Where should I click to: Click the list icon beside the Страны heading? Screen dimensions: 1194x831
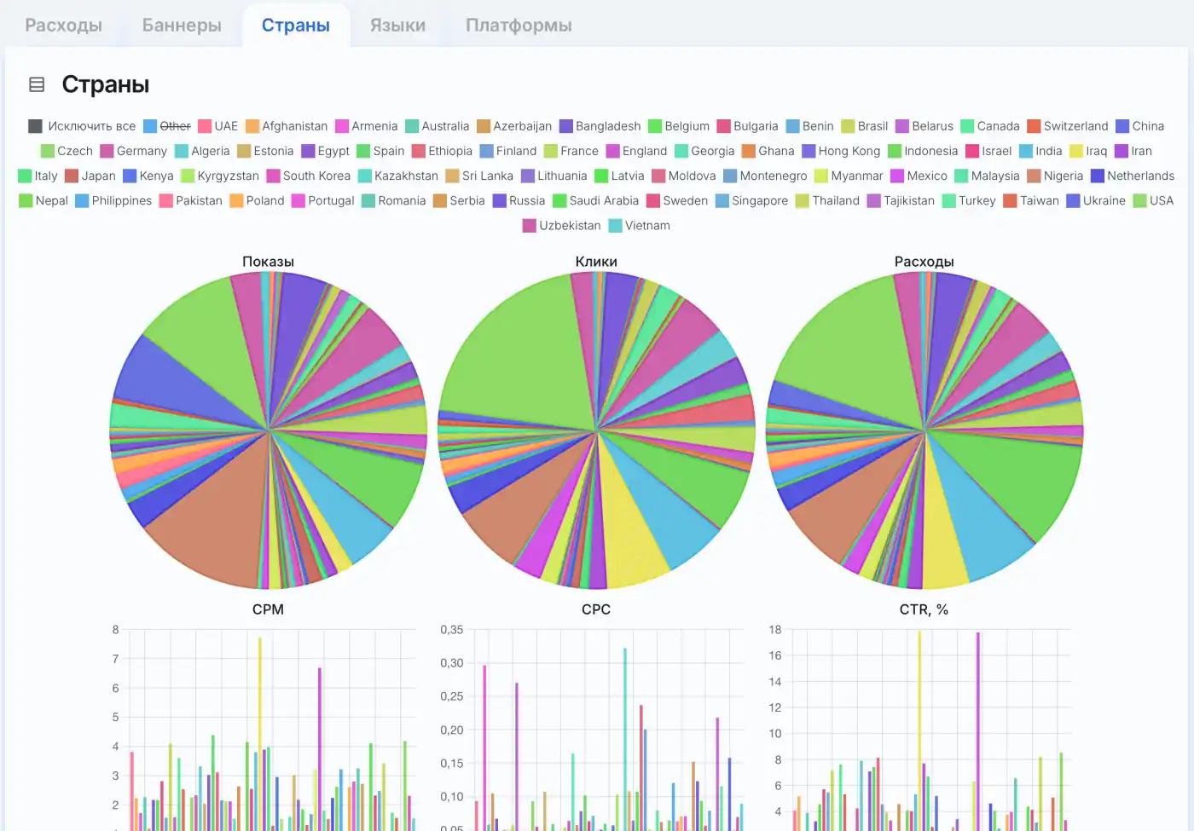pos(37,84)
